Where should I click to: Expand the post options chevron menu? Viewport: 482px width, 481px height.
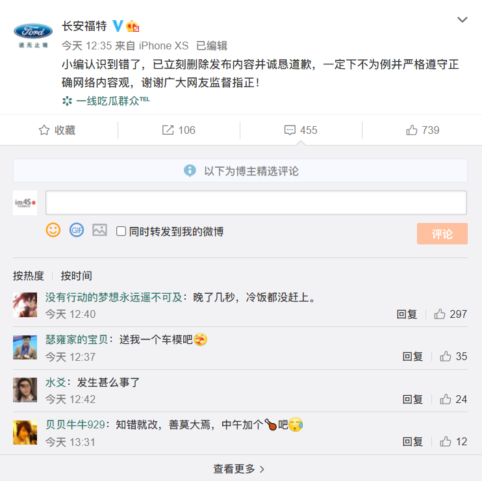pyautogui.click(x=463, y=20)
